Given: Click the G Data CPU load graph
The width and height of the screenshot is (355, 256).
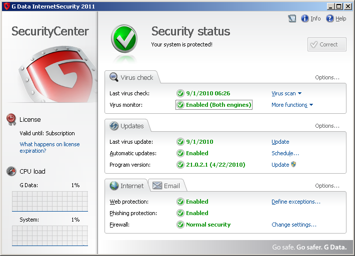Looking at the screenshot, I should point(50,201).
